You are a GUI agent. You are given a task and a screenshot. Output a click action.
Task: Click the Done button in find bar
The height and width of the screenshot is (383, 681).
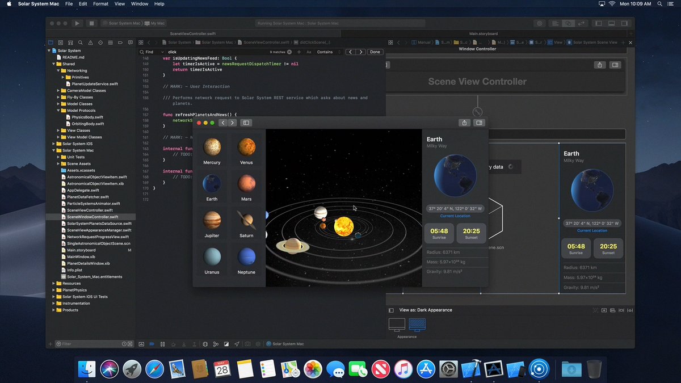coord(375,52)
